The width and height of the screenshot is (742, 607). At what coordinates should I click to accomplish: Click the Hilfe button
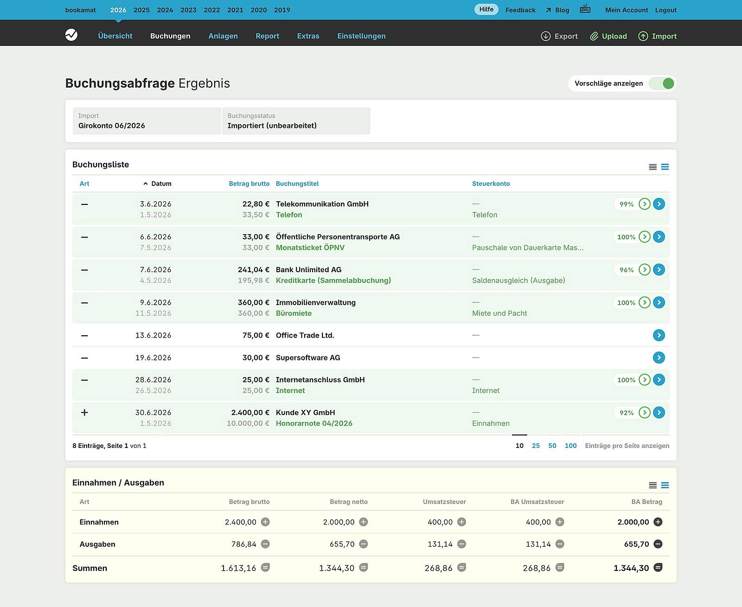[486, 9]
